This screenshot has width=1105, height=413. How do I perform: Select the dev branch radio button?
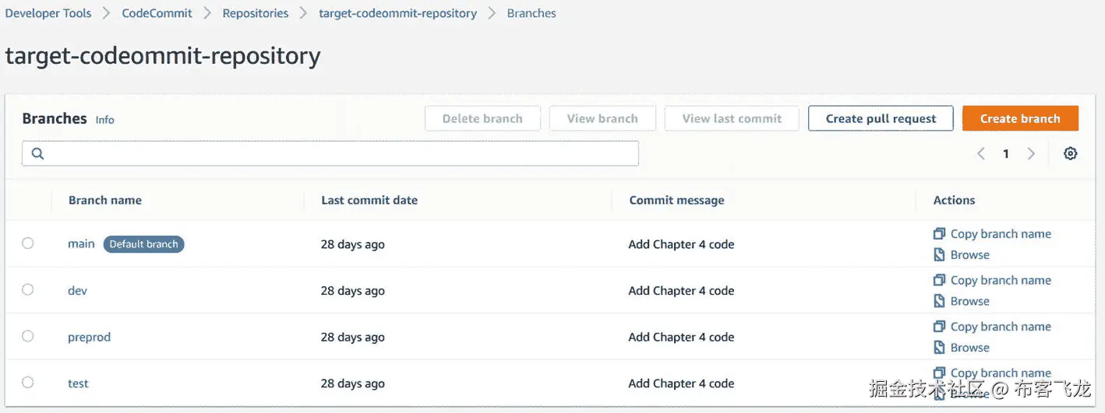coord(28,290)
